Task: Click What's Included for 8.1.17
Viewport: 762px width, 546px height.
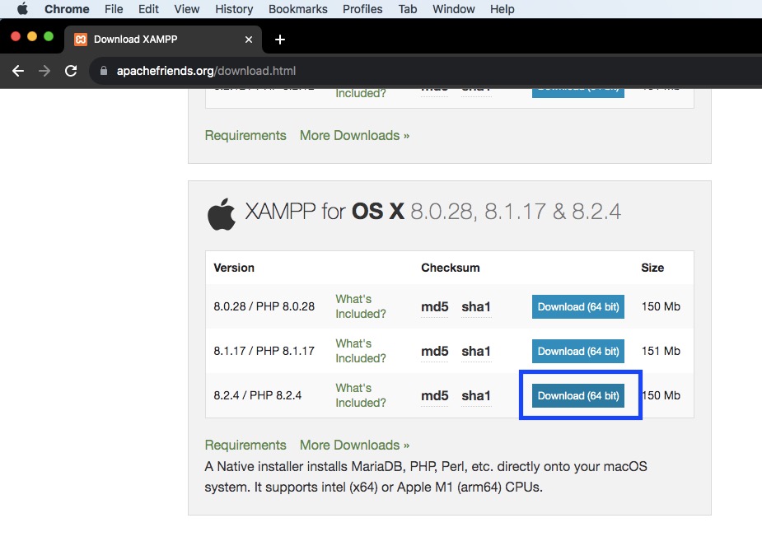Action: point(360,351)
